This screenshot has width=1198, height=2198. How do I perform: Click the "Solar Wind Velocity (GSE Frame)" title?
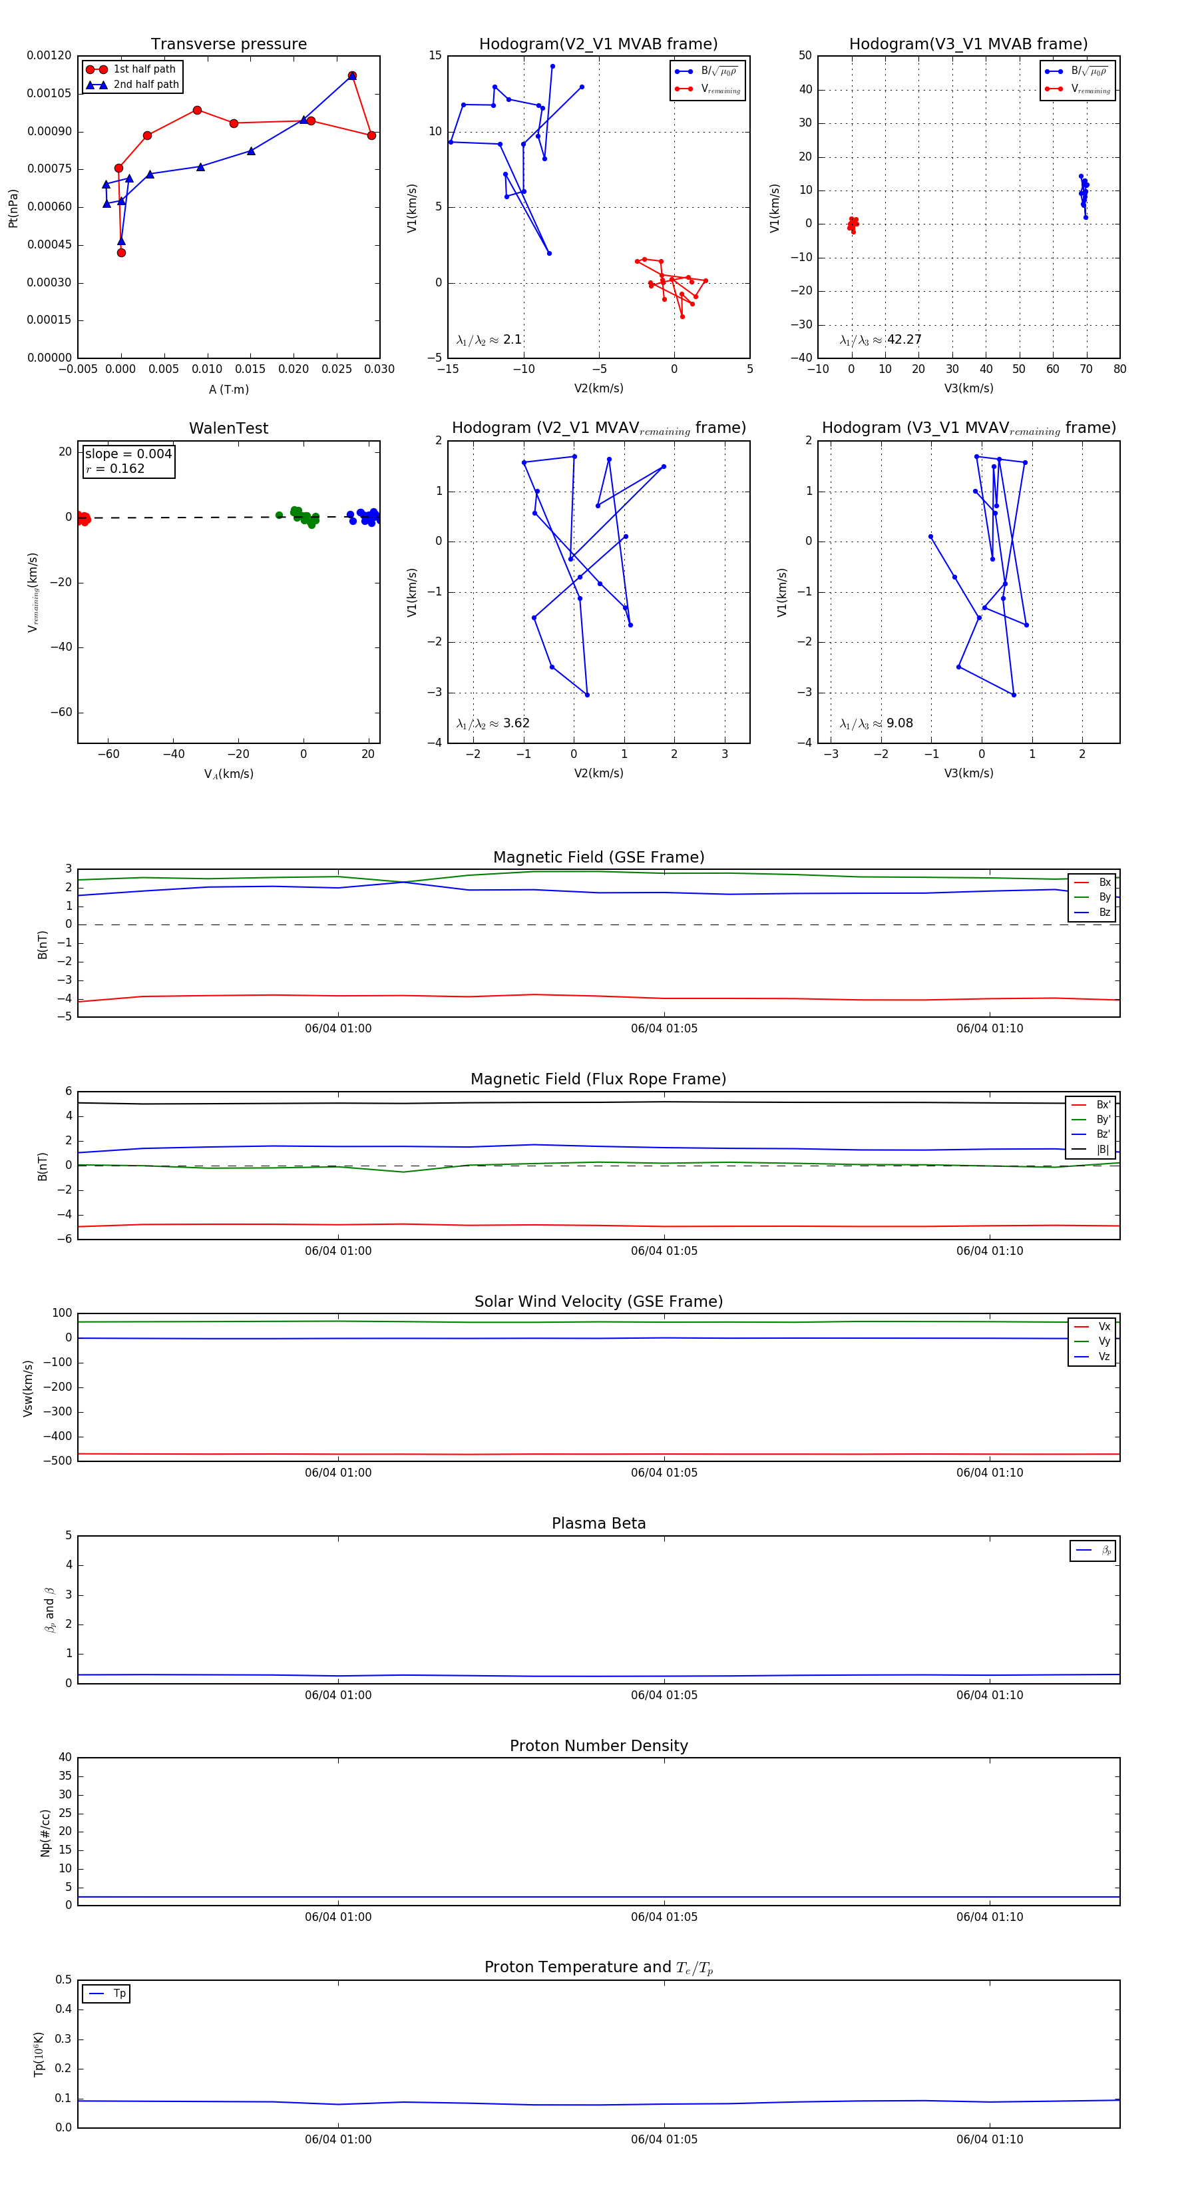pyautogui.click(x=598, y=1302)
